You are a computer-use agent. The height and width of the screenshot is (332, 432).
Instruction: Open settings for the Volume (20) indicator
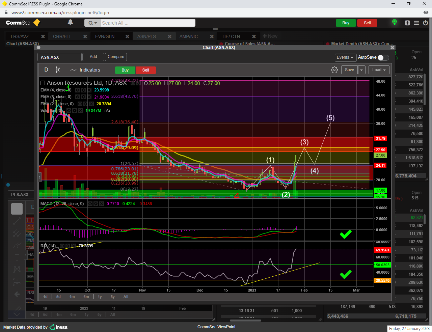tap(75, 111)
